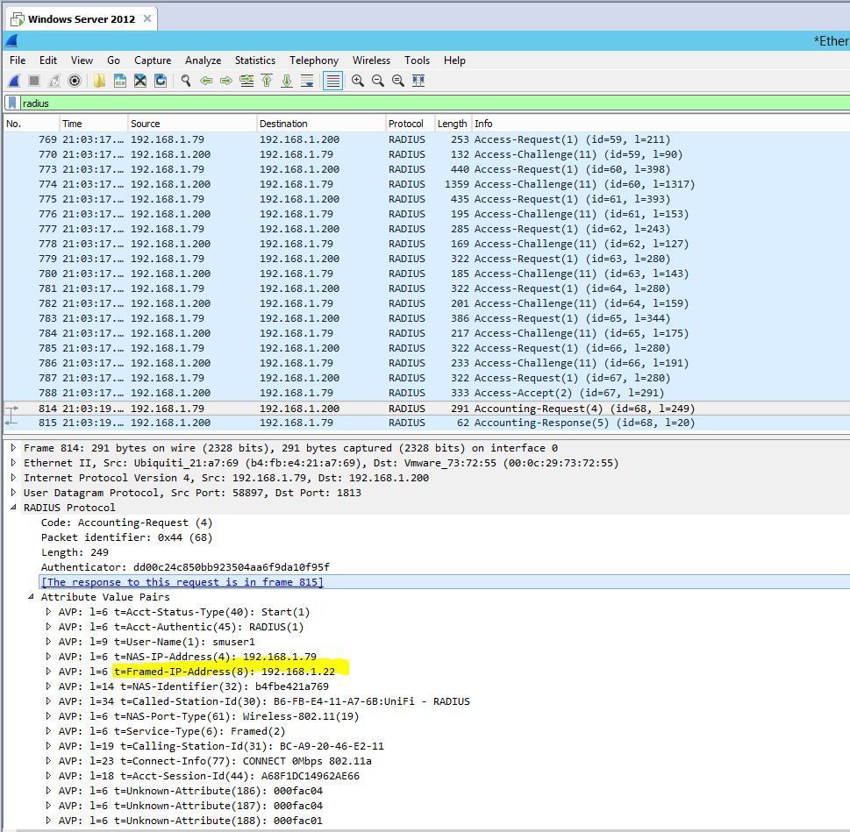Open the capture options gear icon
Screen dimensions: 850x832
coord(75,81)
